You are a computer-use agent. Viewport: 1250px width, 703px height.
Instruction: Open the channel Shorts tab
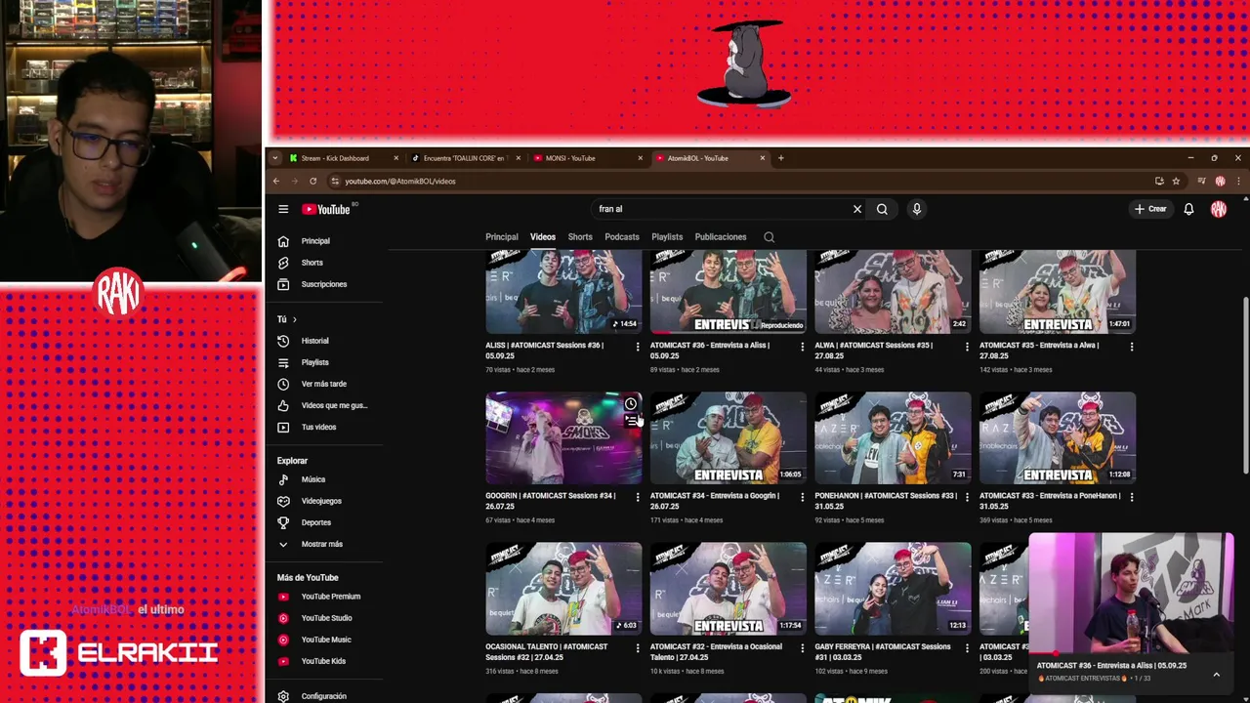coord(580,237)
